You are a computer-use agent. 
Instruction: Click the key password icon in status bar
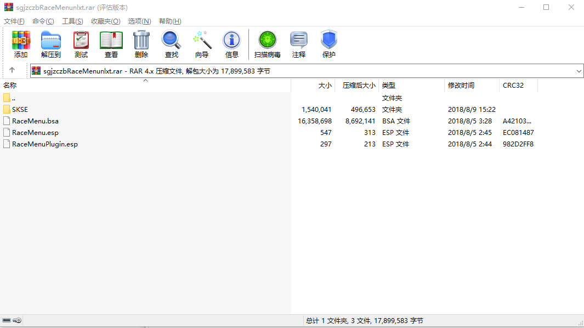[17, 320]
